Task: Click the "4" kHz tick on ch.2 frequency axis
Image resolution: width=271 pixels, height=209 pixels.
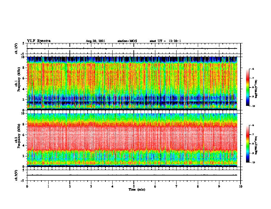Action: (x=24, y=145)
